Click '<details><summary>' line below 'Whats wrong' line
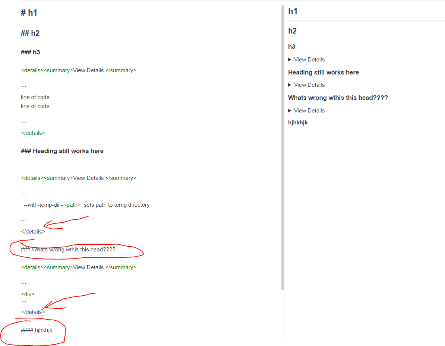 point(79,267)
